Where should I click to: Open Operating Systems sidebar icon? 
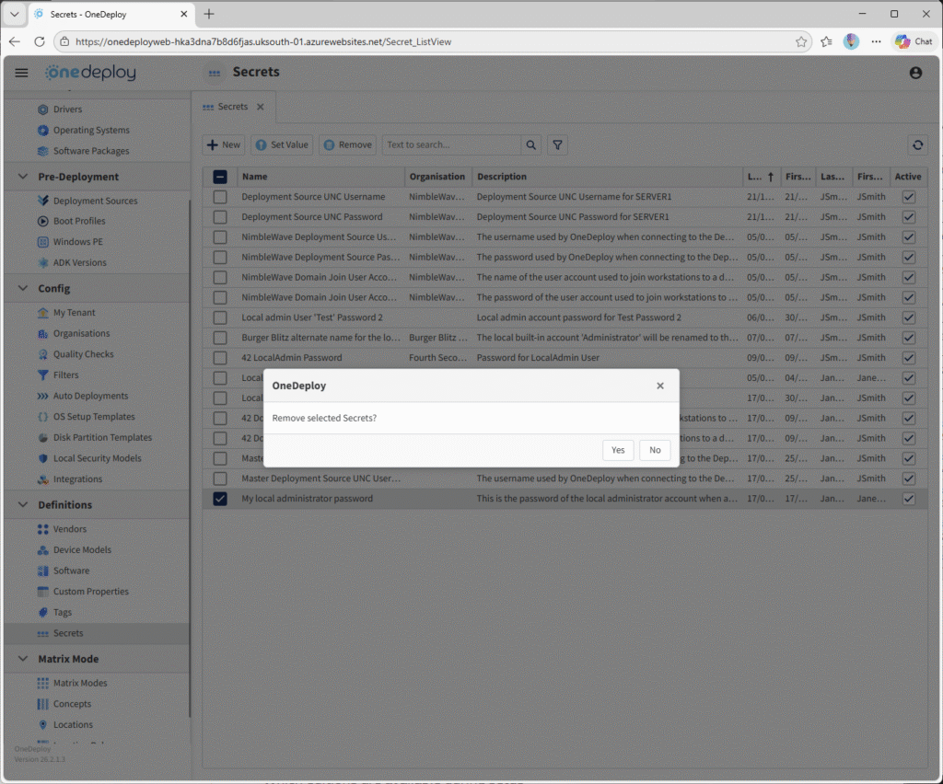click(x=42, y=131)
